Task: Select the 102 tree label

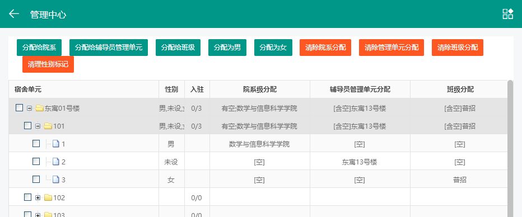Action: point(59,198)
